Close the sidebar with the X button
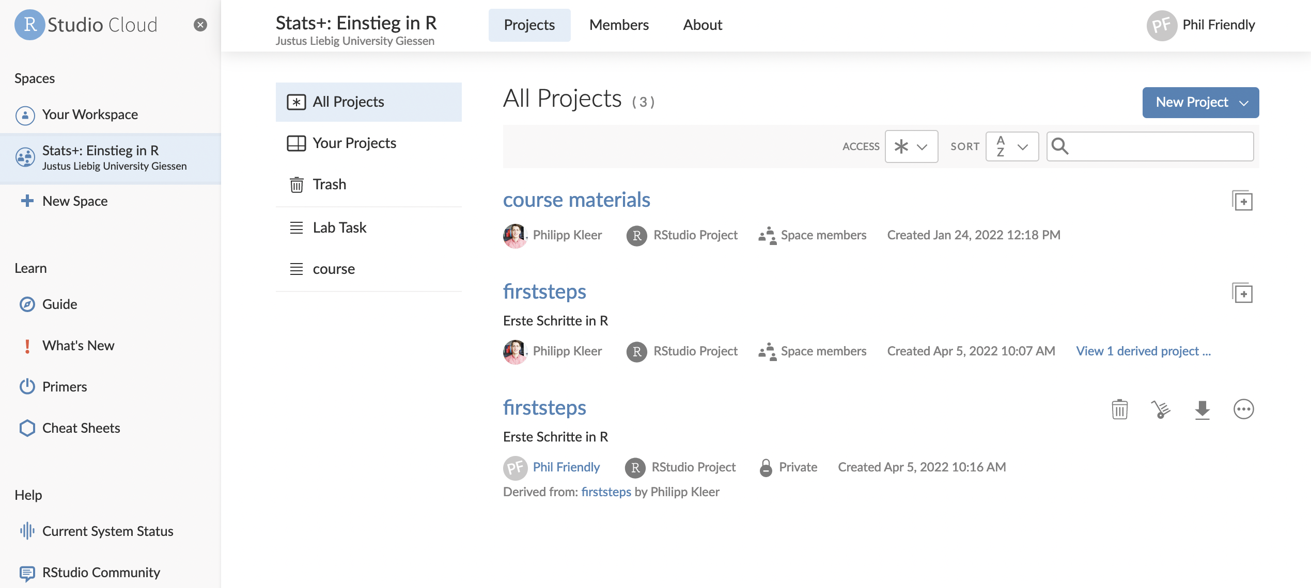 pos(200,25)
